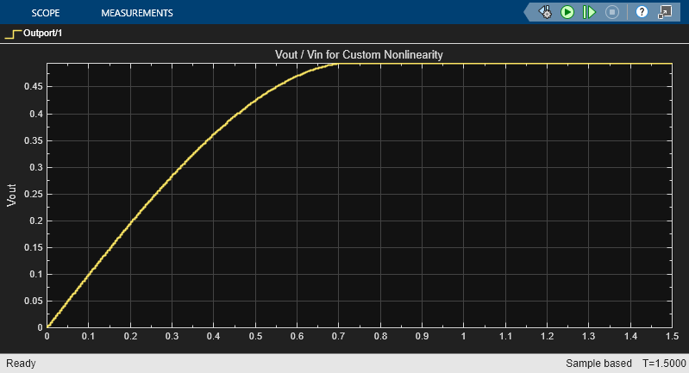This screenshot has height=373, width=689.
Task: Click y-axis tick label 0.05
Action: click(x=34, y=301)
